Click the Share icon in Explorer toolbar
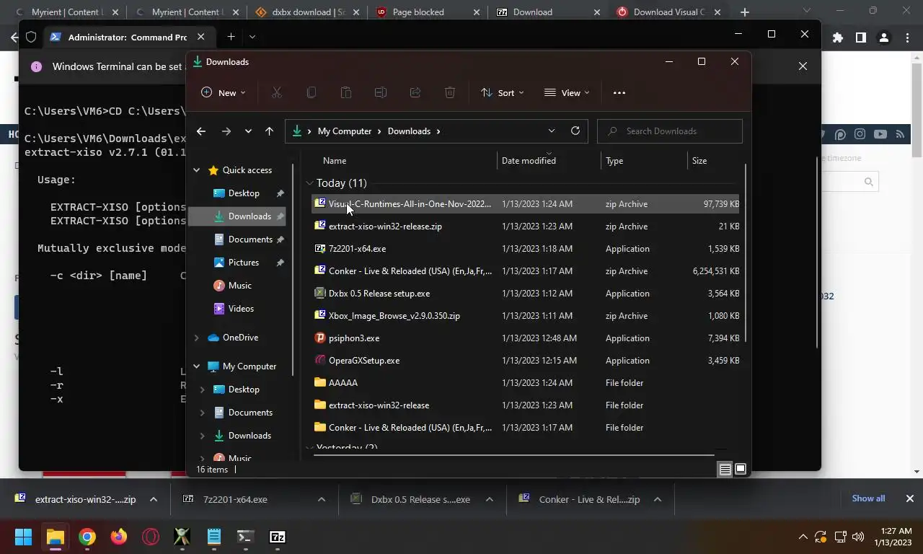The width and height of the screenshot is (923, 554). (x=415, y=92)
